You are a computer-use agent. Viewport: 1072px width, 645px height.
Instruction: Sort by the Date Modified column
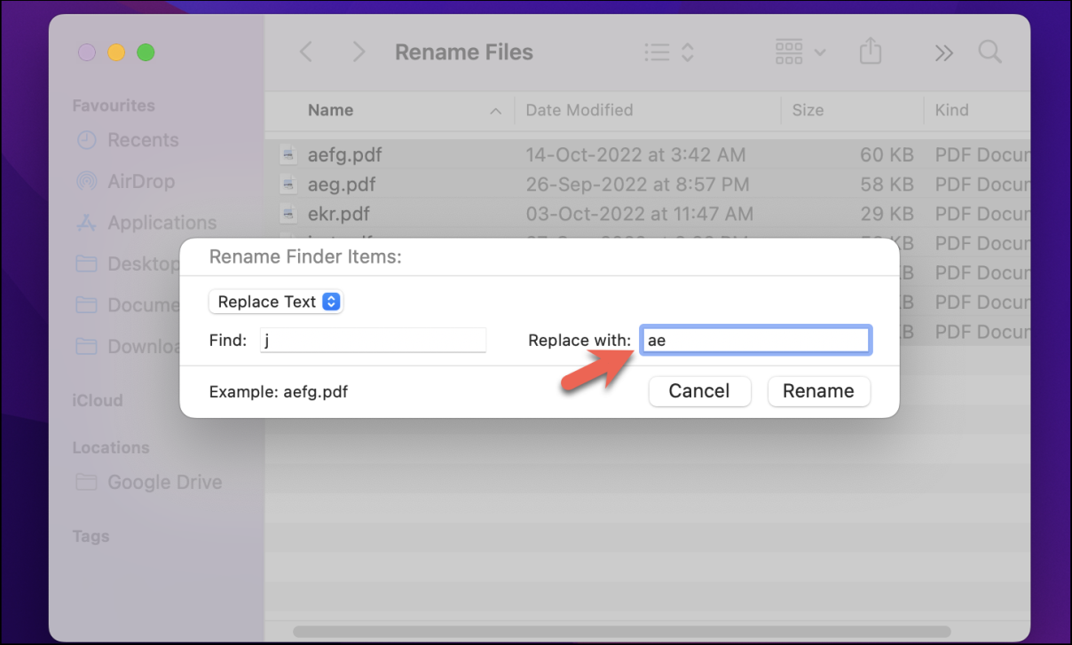point(579,110)
